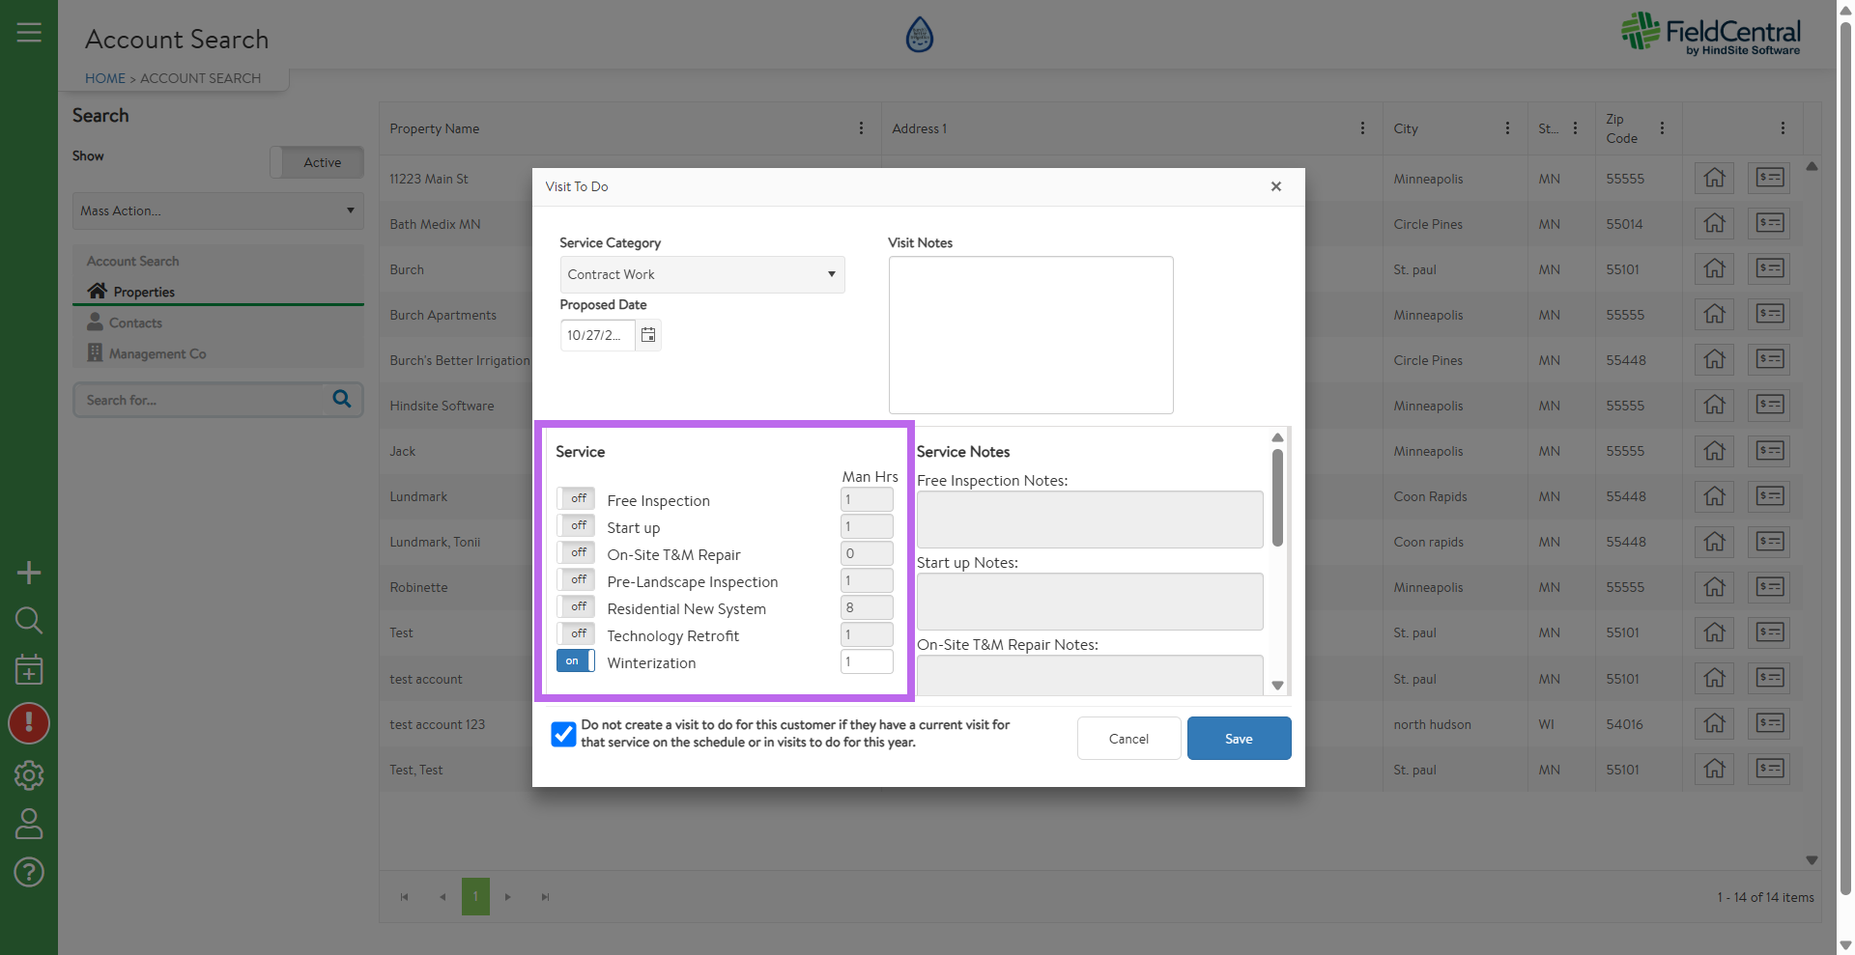Select the Contacts search tab

tap(135, 323)
